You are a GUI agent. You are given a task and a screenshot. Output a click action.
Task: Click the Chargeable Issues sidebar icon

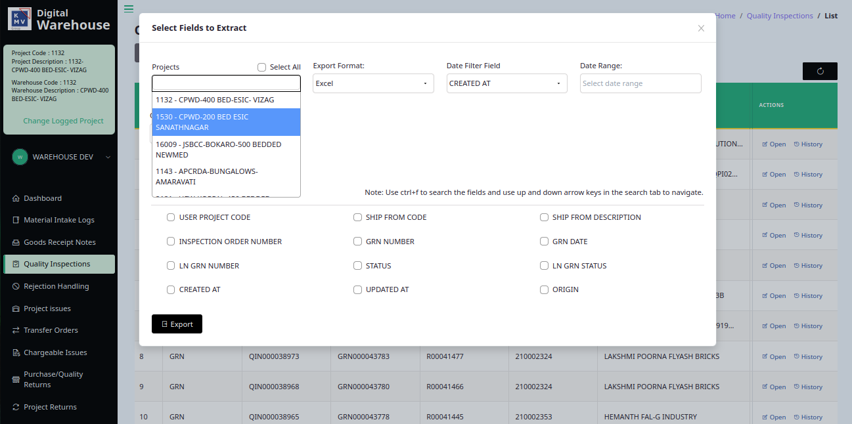click(x=16, y=352)
